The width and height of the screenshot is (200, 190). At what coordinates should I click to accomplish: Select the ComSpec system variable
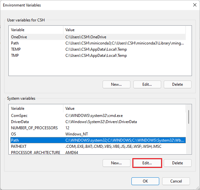[98, 116]
